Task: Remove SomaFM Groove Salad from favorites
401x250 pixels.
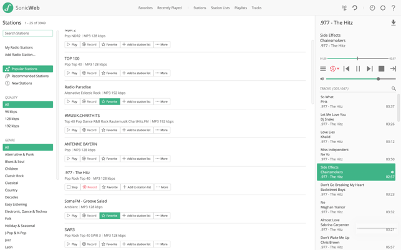Action: (x=110, y=216)
